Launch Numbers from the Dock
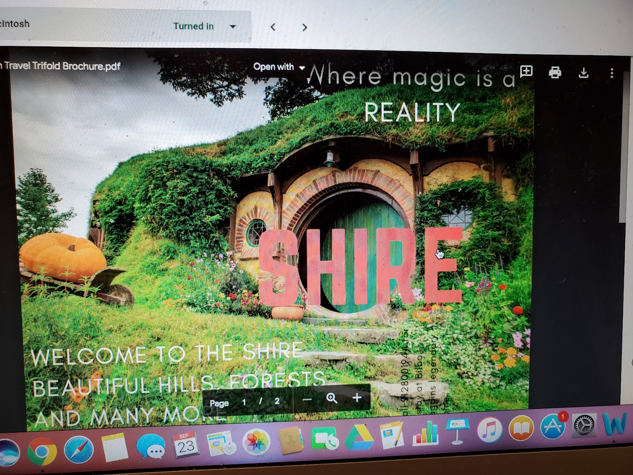 425,433
